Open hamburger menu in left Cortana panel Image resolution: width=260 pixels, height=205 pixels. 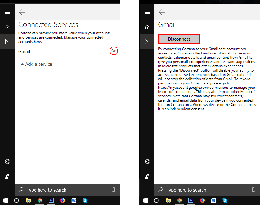[x=7, y=13]
